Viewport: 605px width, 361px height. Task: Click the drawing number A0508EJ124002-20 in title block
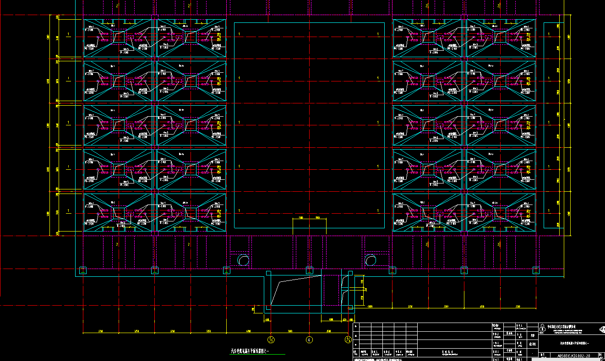575,355
